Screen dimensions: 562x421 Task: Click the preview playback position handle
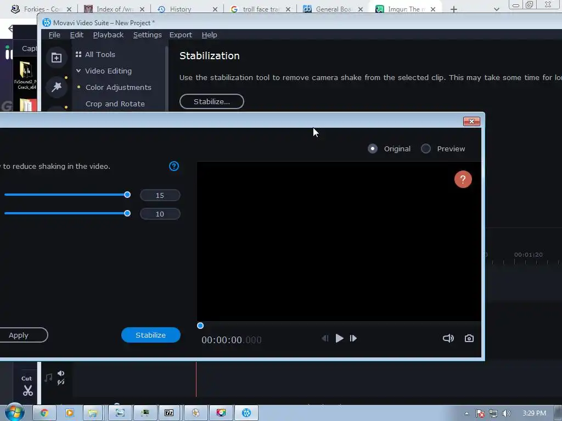pyautogui.click(x=200, y=326)
